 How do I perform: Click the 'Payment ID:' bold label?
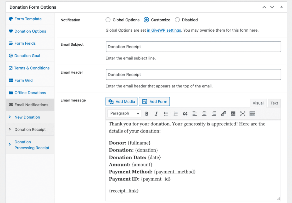click(124, 179)
